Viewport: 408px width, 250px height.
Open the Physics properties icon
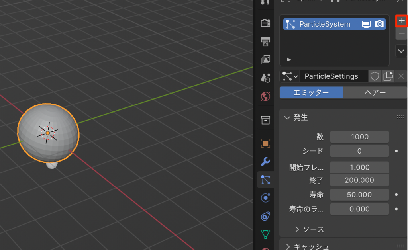[x=265, y=197]
